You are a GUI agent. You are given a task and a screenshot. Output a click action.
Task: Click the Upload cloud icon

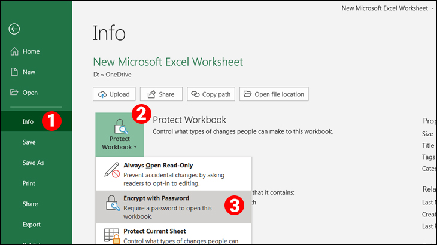pos(102,94)
